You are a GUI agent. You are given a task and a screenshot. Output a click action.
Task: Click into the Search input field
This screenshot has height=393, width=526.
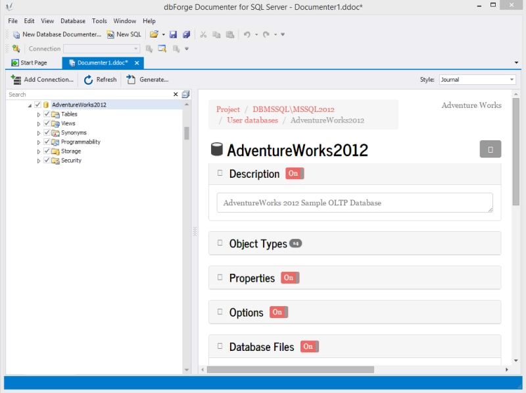point(89,94)
